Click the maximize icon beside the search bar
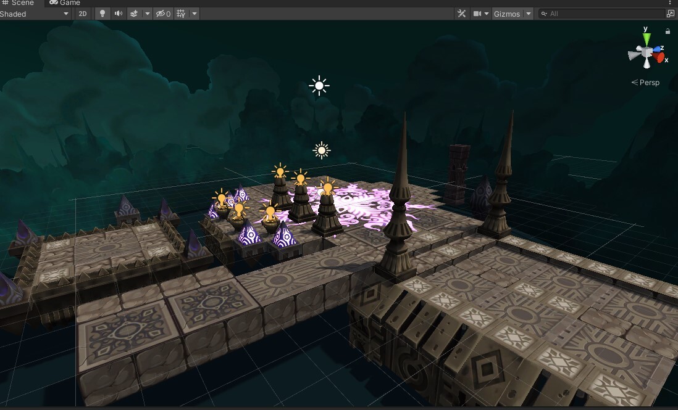Screen dimensions: 678x410 click(671, 13)
